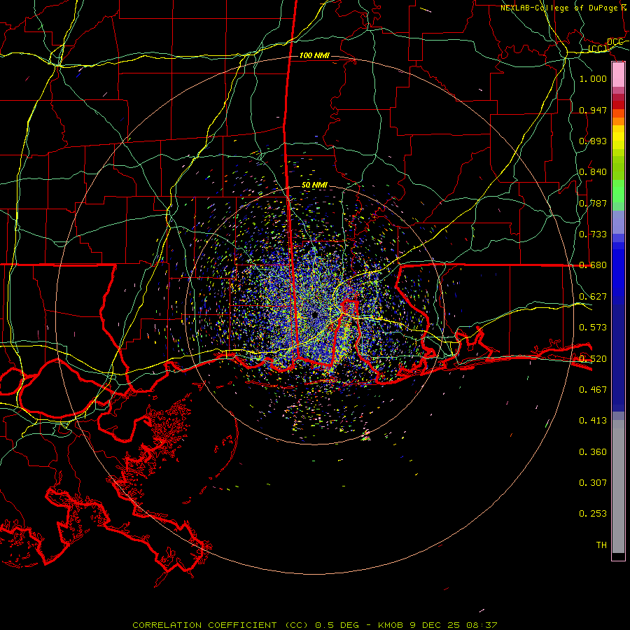
Task: Click the lavender segment of the color bar
Action: pos(618,222)
